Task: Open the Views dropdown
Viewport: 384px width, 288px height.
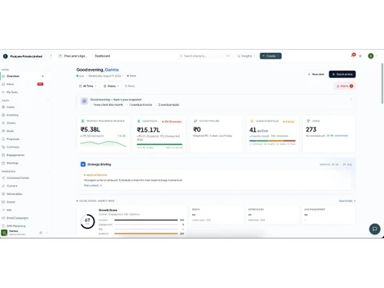Action: 111,86
